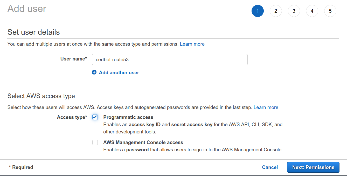The width and height of the screenshot is (347, 176).
Task: Jump to step 2 of the Add user wizard
Action: pyautogui.click(x=276, y=11)
